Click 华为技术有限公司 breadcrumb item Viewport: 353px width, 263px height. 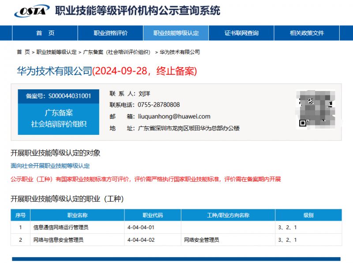[180, 52]
